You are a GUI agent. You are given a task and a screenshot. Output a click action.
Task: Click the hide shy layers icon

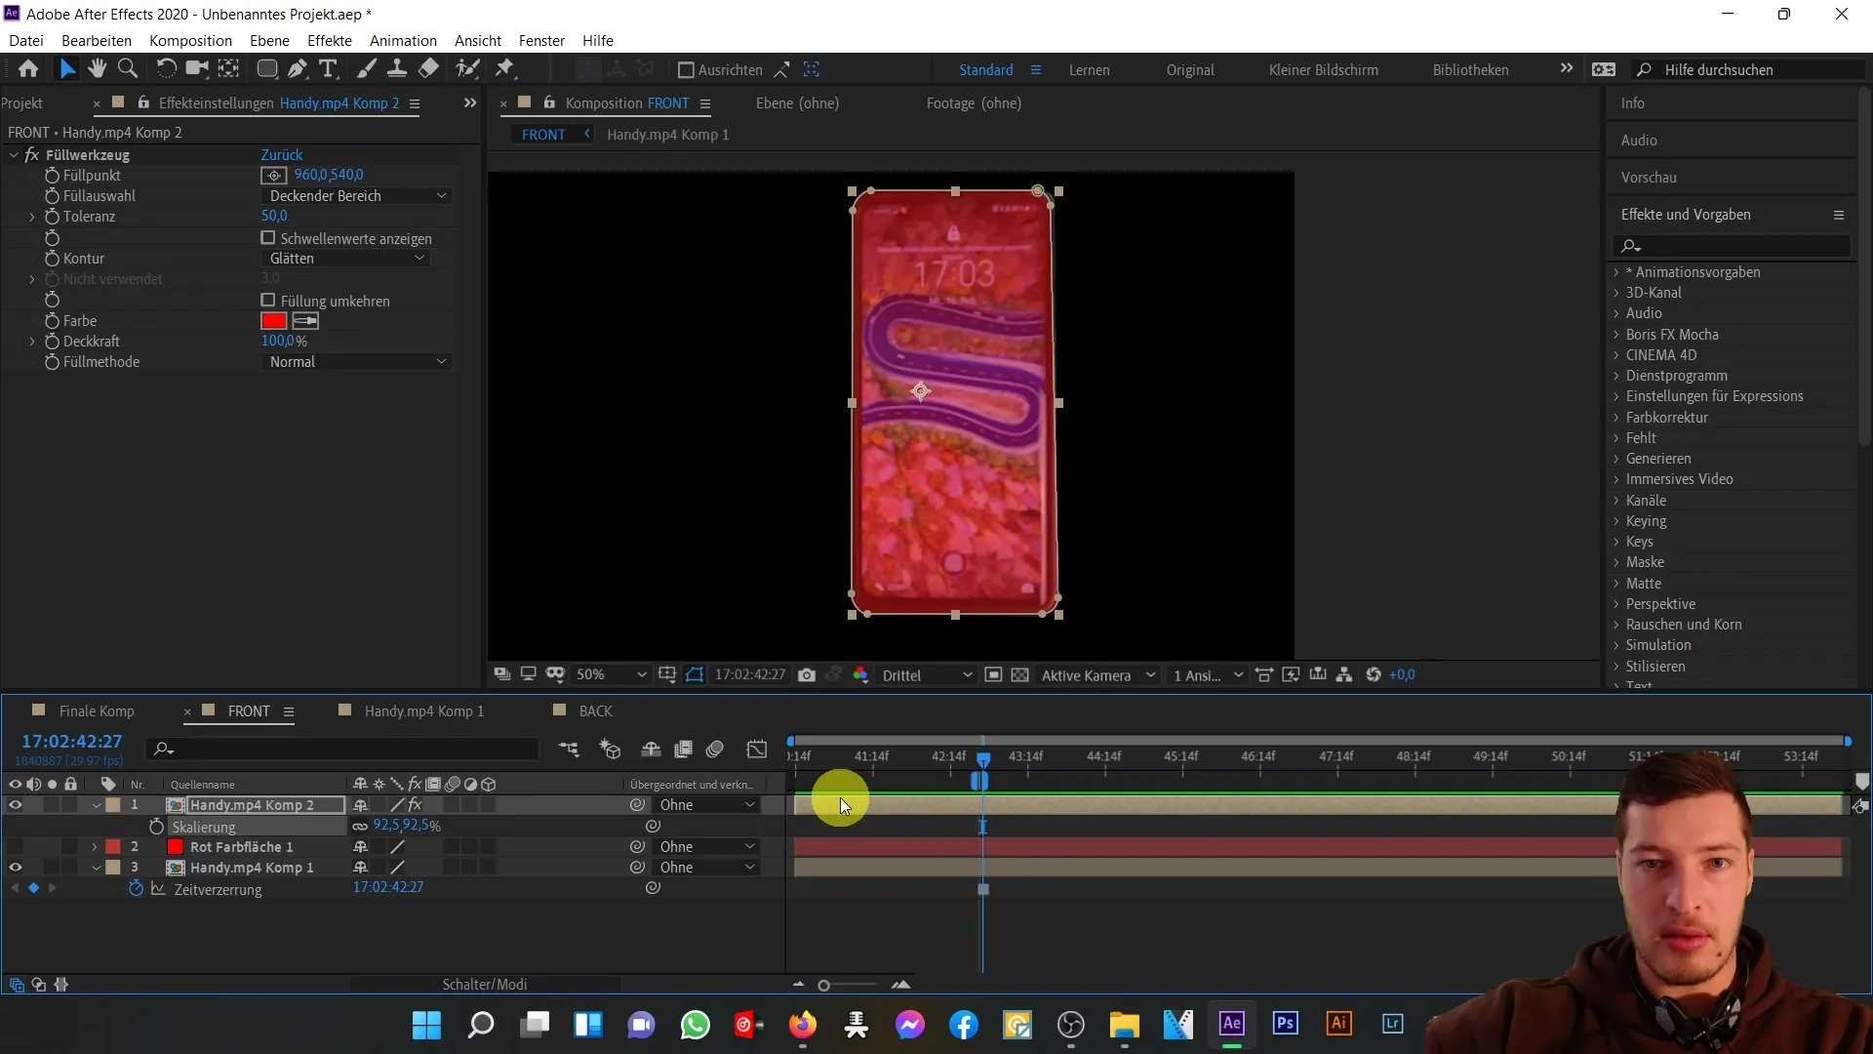pos(651,750)
